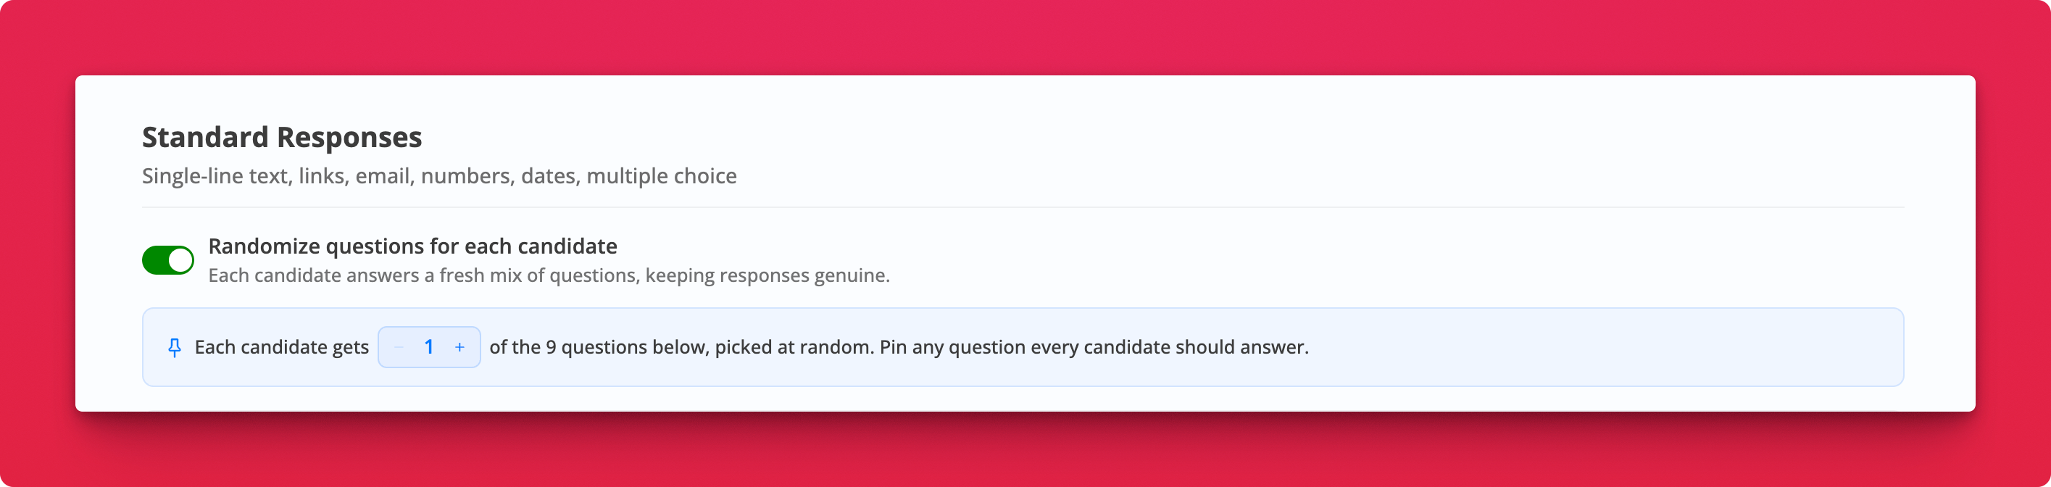Image resolution: width=2051 pixels, height=487 pixels.
Task: Disable the Randomize questions toggle switch
Action: pos(168,260)
